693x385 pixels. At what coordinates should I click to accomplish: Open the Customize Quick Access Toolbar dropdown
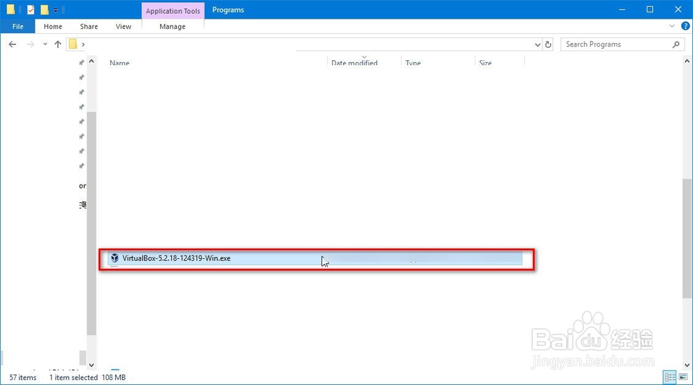click(x=55, y=10)
